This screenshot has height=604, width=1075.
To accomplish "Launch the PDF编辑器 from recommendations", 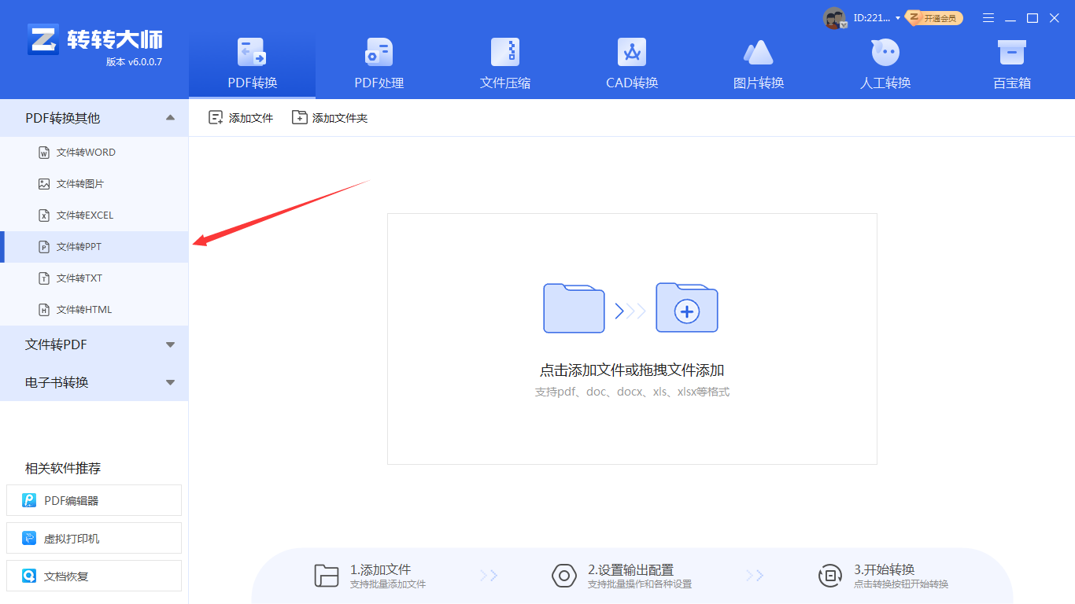I will pos(94,500).
